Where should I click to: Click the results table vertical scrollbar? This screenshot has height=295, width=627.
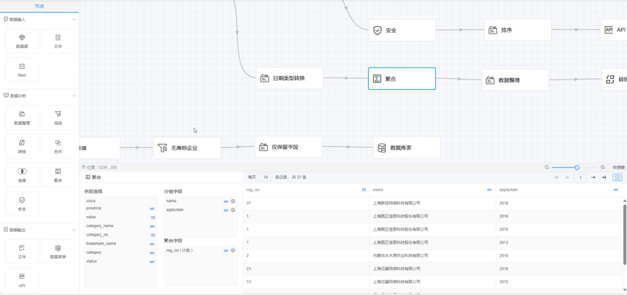coord(625,234)
